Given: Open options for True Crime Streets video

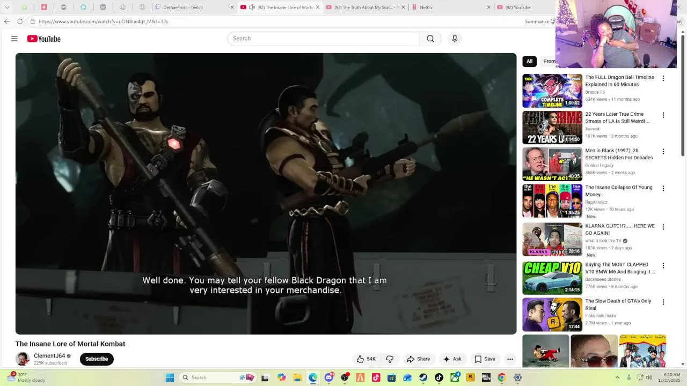Looking at the screenshot, I should (663, 115).
